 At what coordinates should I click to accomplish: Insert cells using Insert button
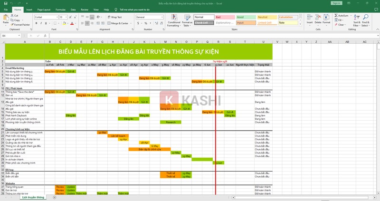(x=310, y=19)
